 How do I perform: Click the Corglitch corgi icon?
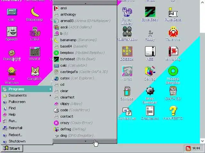[x=35, y=74]
